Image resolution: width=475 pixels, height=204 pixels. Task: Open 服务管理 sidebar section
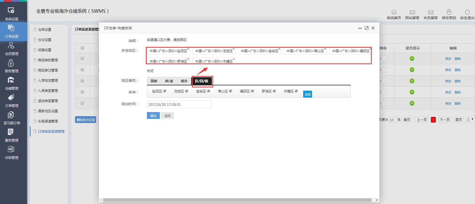click(x=12, y=135)
